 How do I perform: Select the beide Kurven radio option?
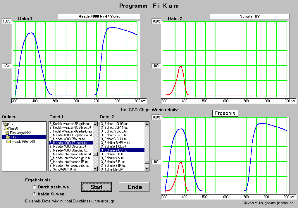click(x=34, y=194)
